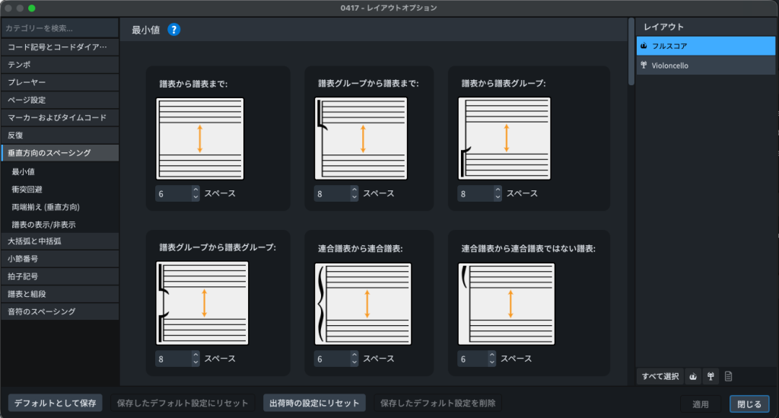Open the 音符のスペーシング category
Screen dimensions: 779x418
click(x=60, y=311)
